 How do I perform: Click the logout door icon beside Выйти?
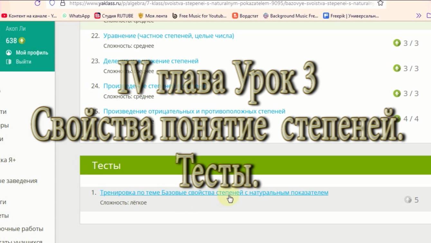(9, 62)
